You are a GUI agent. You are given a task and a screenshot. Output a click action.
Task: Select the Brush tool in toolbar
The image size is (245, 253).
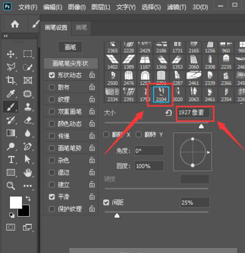11,107
